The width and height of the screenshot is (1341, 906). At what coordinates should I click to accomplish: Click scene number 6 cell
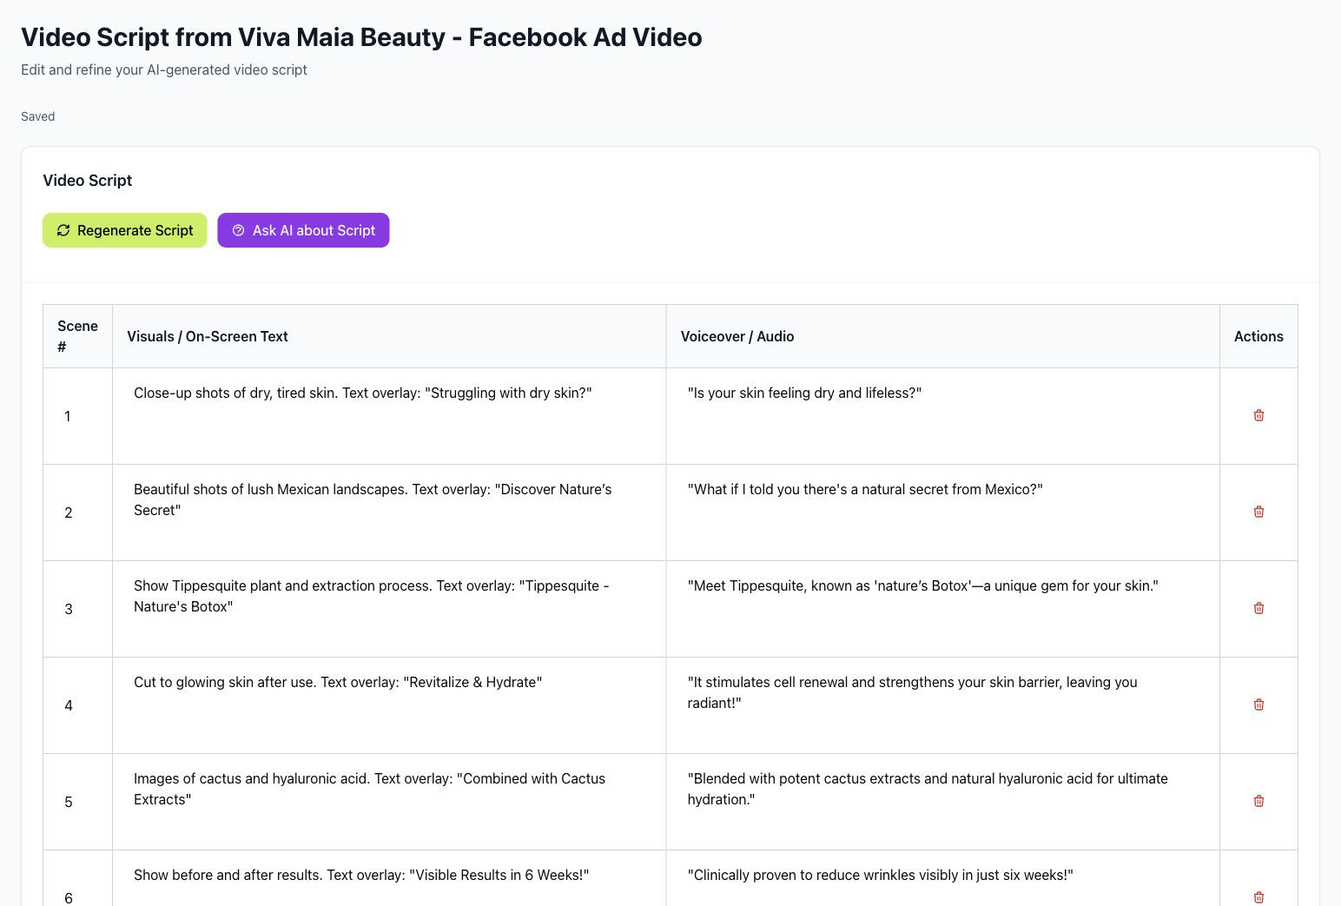[x=78, y=879]
